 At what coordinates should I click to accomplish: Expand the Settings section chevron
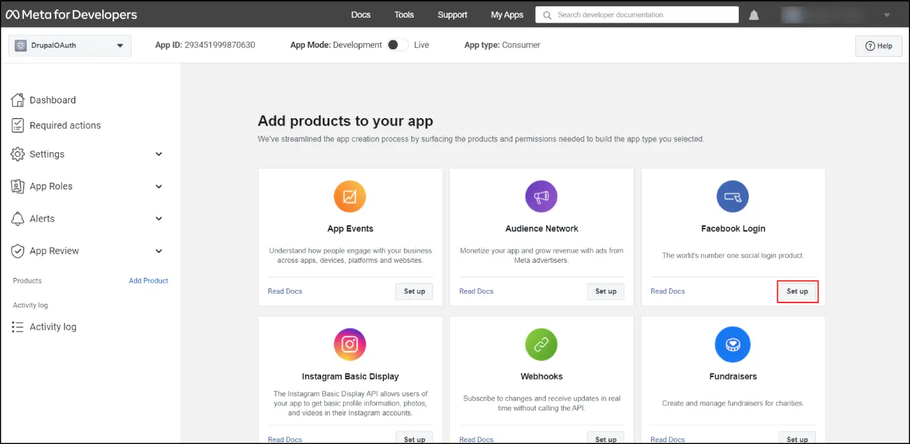[x=159, y=154]
